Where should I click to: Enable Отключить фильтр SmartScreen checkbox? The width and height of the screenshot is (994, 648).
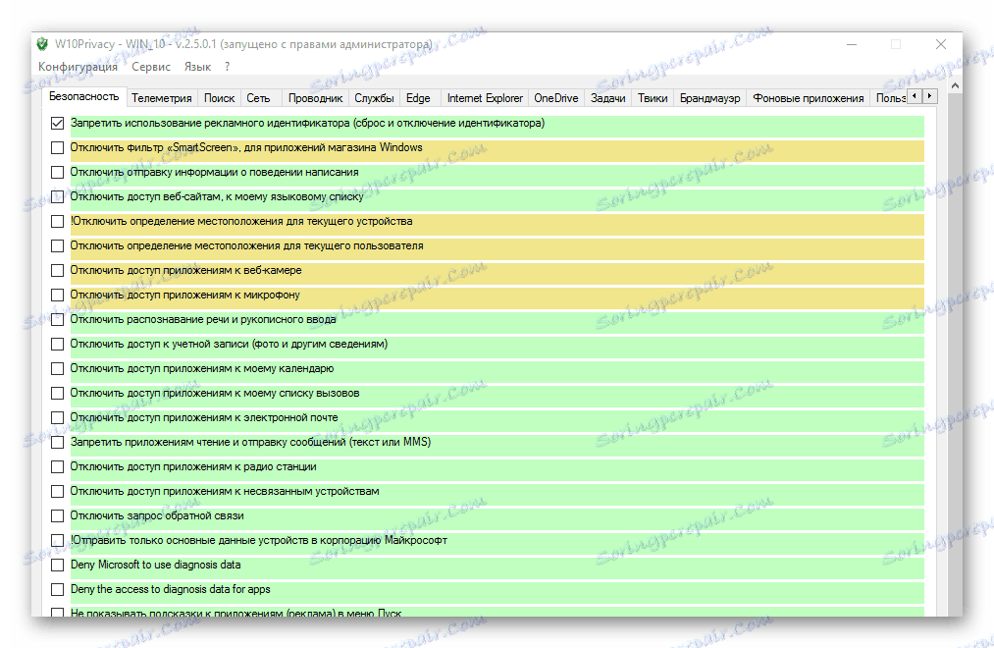click(x=58, y=147)
